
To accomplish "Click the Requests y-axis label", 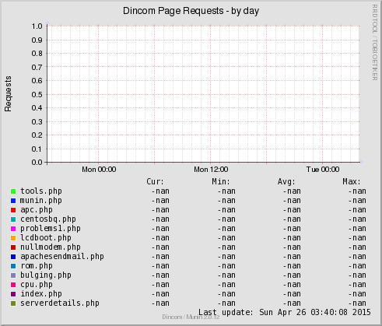I will coord(8,94).
